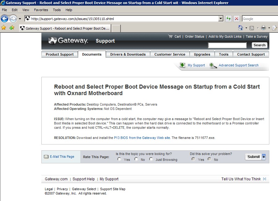Click the Print icon

[x=263, y=28]
